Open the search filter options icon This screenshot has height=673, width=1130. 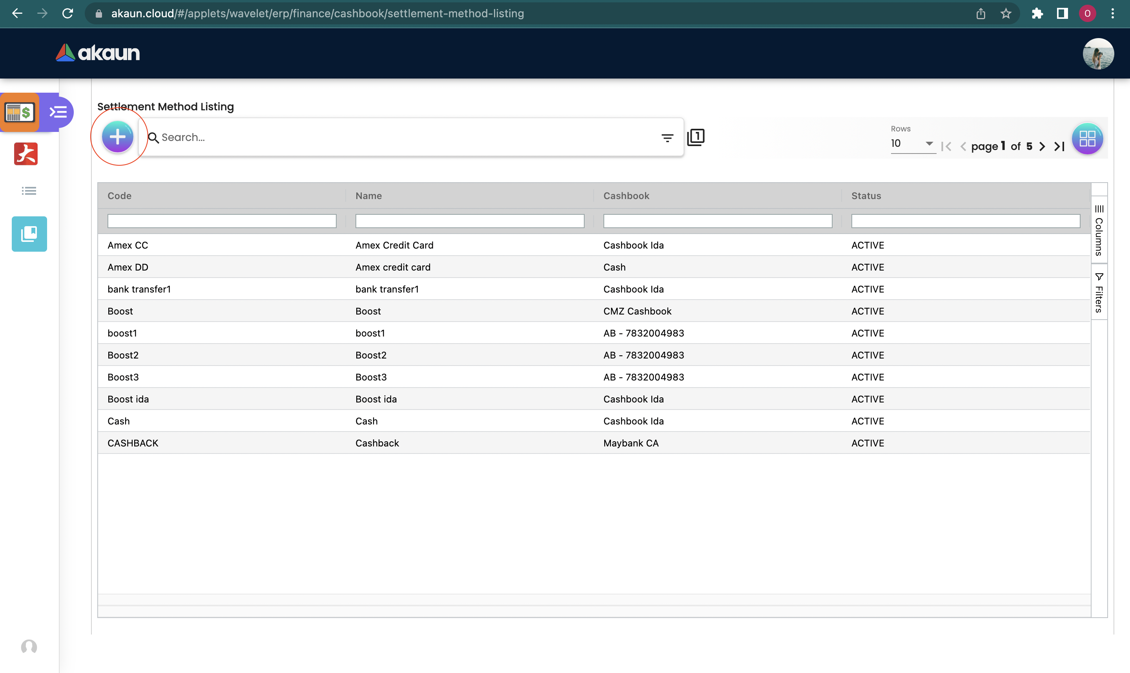(x=667, y=138)
